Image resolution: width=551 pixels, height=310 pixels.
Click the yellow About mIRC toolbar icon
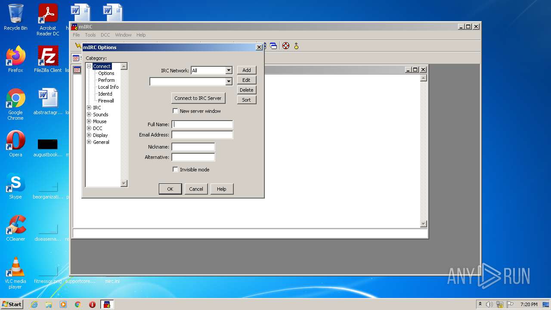point(296,46)
